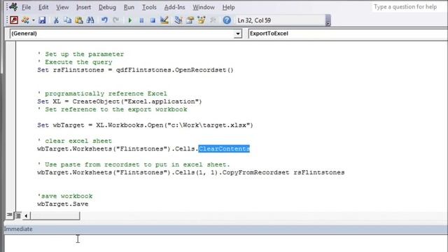Undo the last edit
448x252 pixels.
[x=104, y=20]
